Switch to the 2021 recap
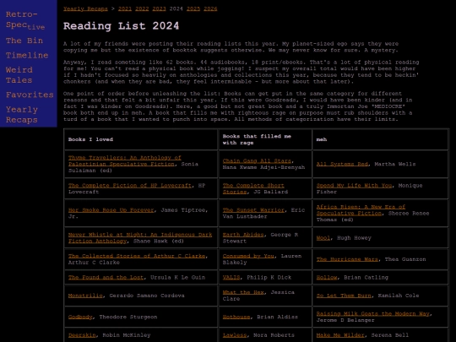456x342 pixels. [x=125, y=8]
